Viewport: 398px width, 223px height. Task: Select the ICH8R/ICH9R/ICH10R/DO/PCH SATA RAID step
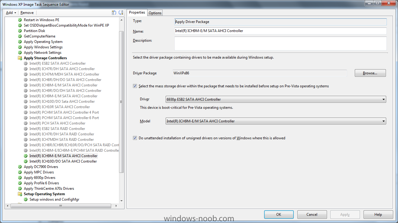click(74, 145)
